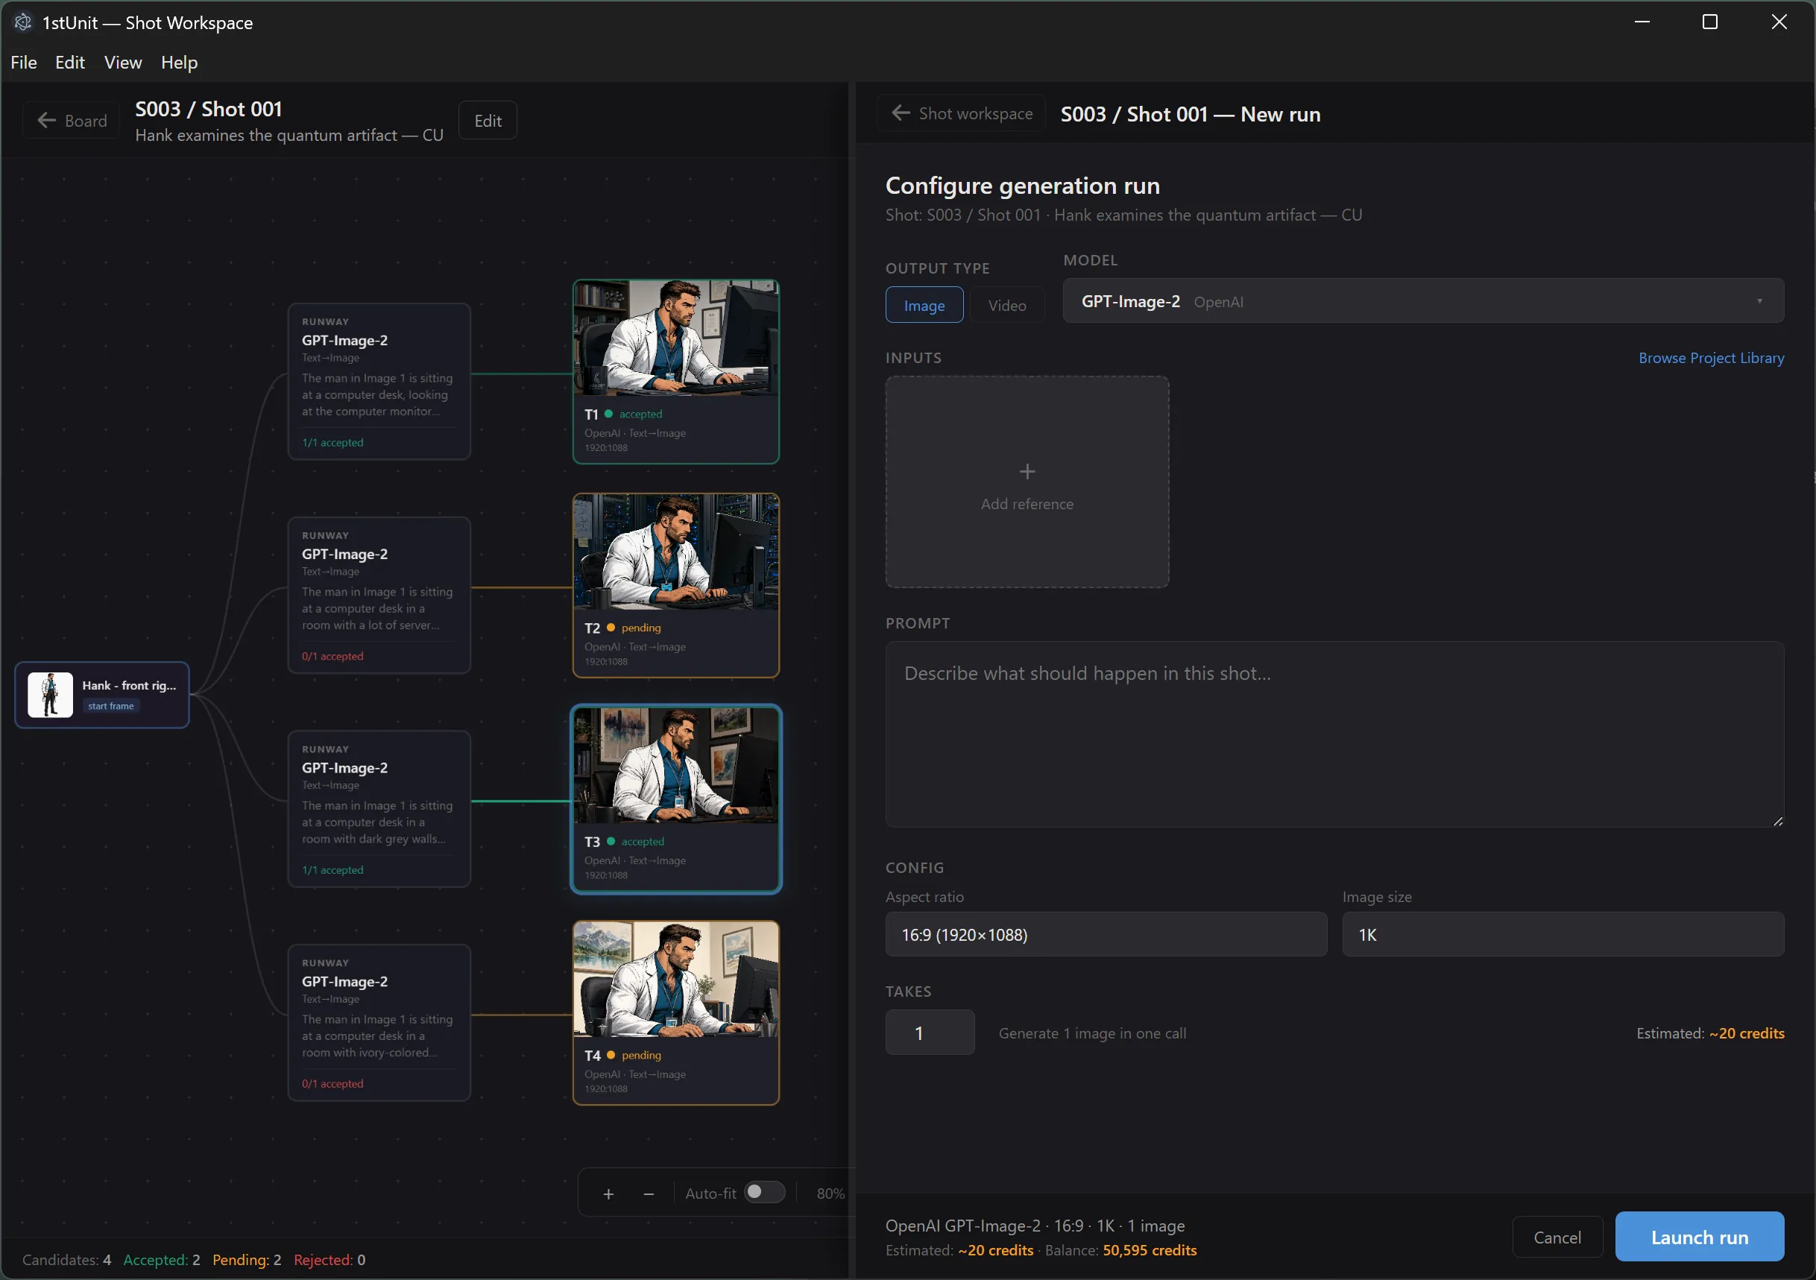Click 1/1 accepted under dark grey walls run

coord(333,869)
